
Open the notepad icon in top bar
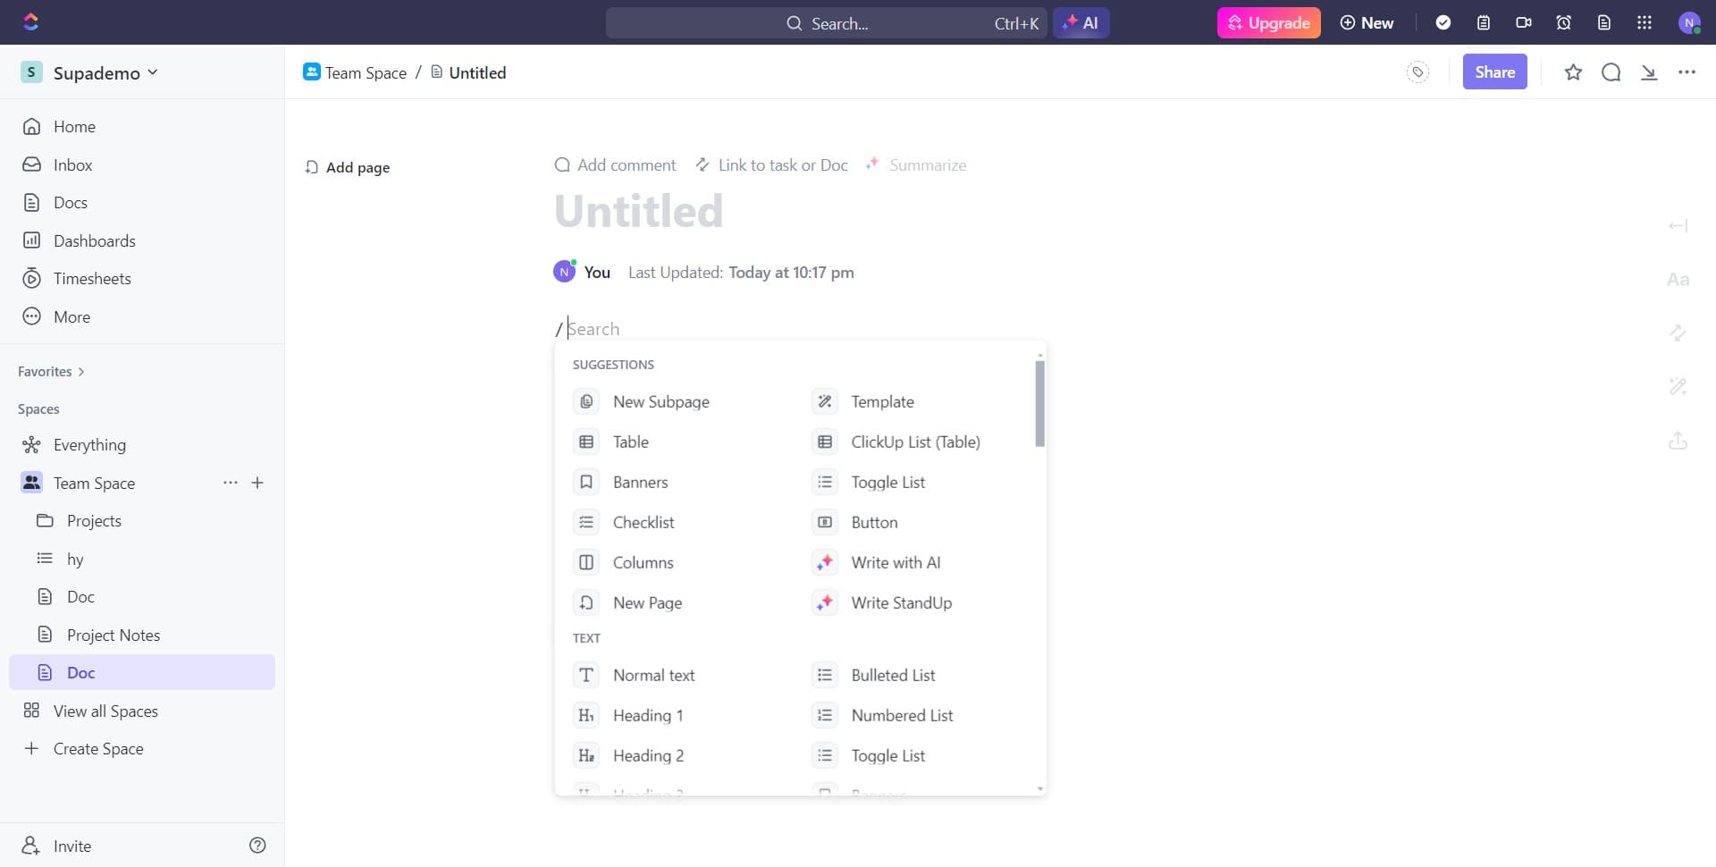click(x=1484, y=23)
